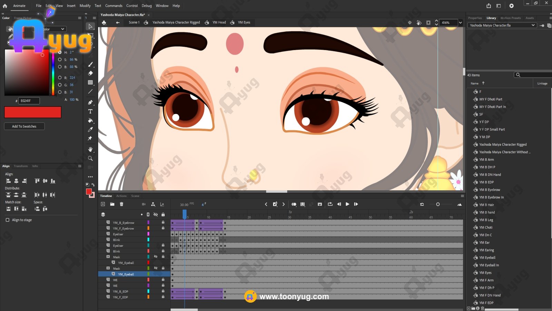Open the Modify menu
Viewport: 552px width, 311px height.
point(85,6)
